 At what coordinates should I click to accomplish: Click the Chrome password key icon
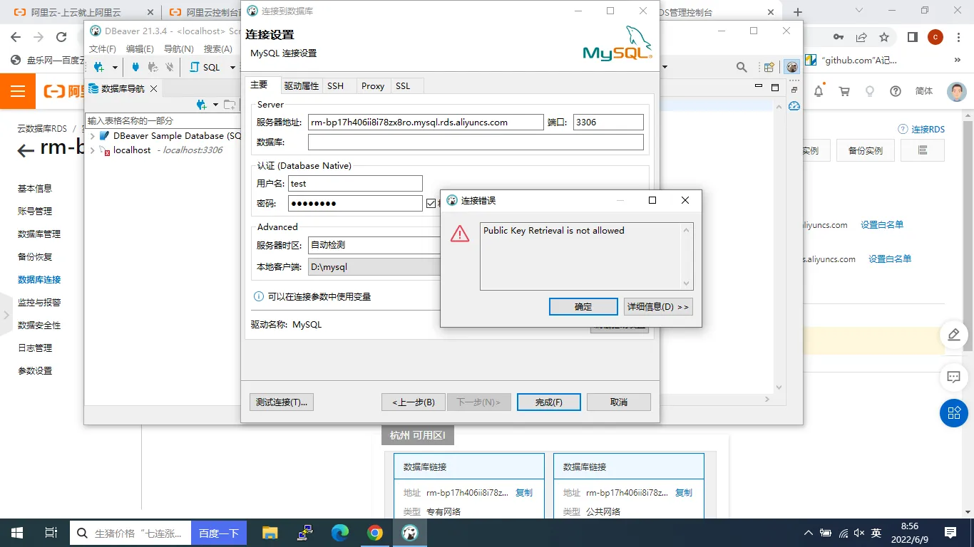839,37
